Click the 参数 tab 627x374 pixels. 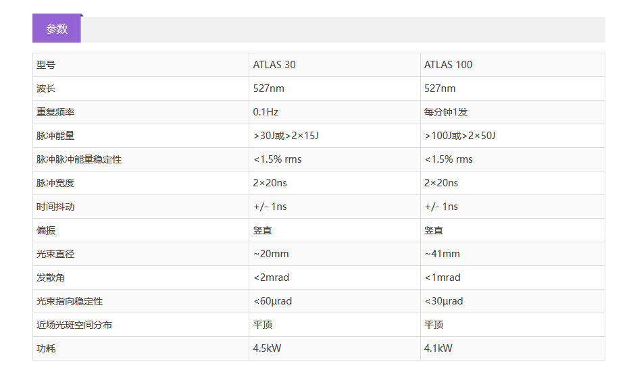tap(57, 29)
